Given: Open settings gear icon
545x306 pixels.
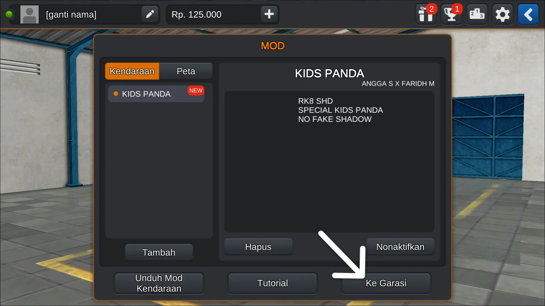Looking at the screenshot, I should point(502,14).
